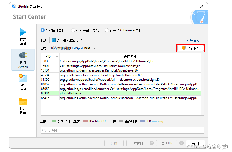This screenshot has width=232, height=152.
Task: Expand the 所有检测到的HotSpot JVM status dropdown
Action: [x=73, y=48]
